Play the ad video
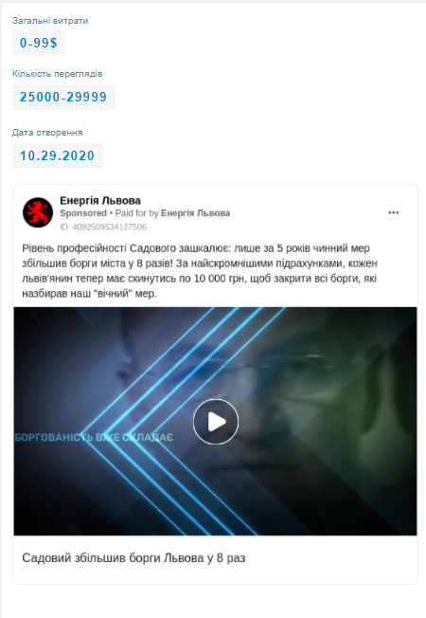The image size is (426, 618). pyautogui.click(x=215, y=422)
